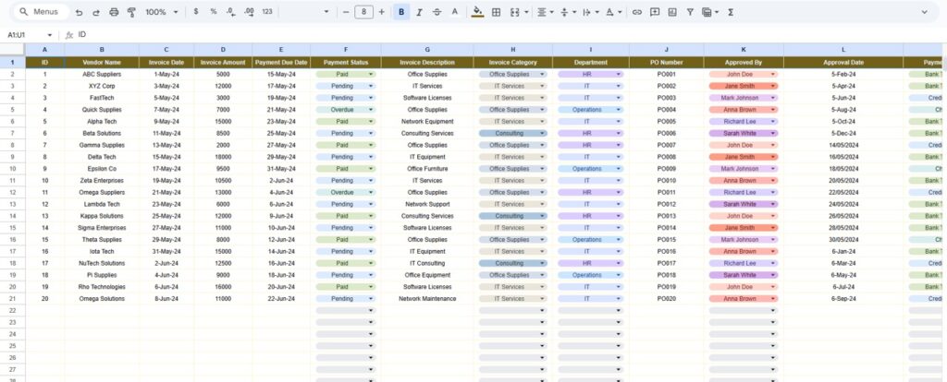Screen dimensions: 947x382
Task: Open the borders tool
Action: 496,12
